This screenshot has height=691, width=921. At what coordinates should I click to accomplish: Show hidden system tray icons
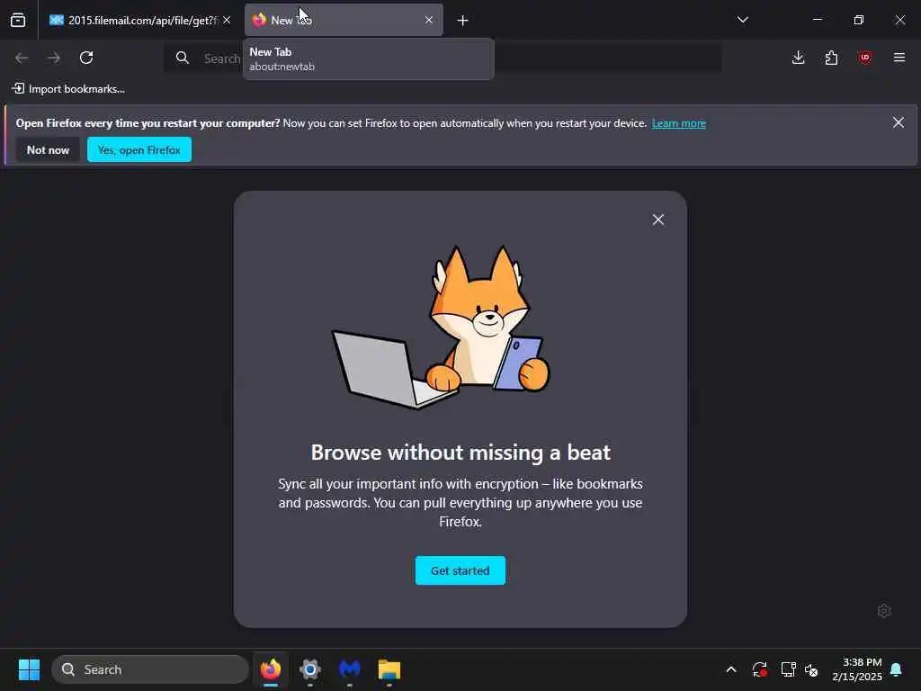[731, 669]
